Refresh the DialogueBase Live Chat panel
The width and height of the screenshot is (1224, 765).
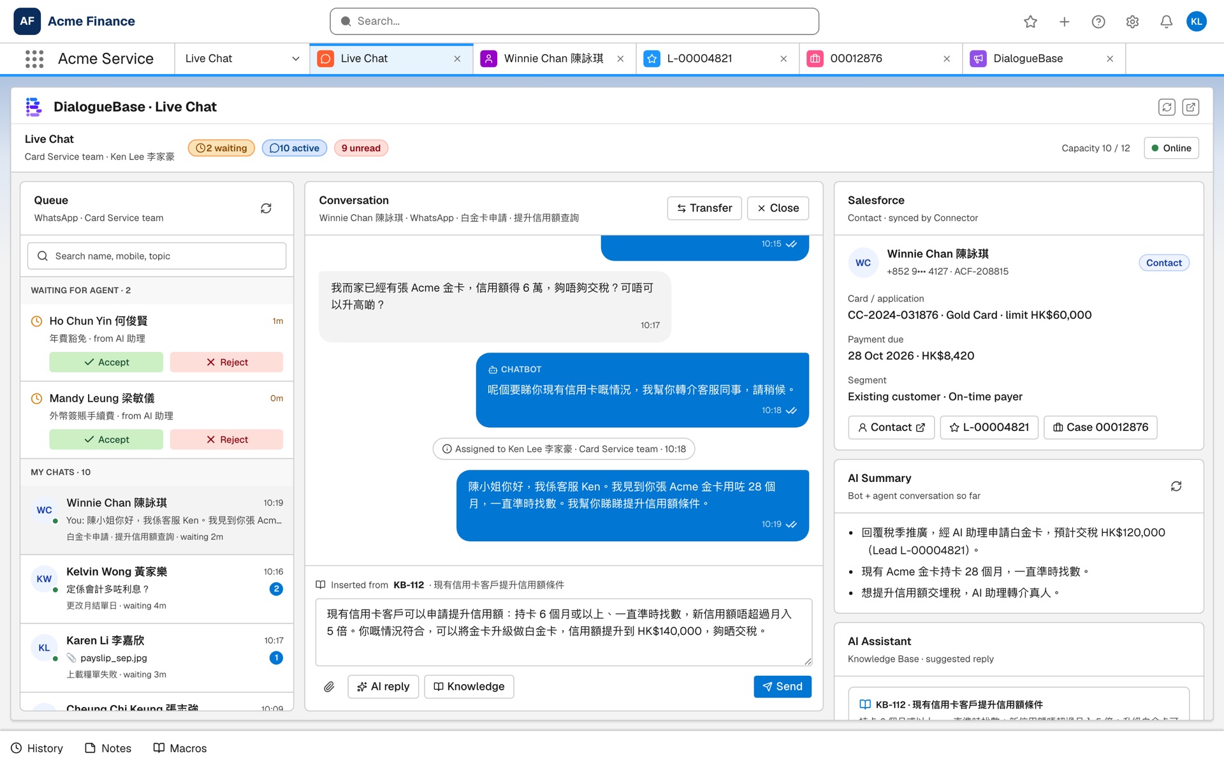[x=1167, y=107]
